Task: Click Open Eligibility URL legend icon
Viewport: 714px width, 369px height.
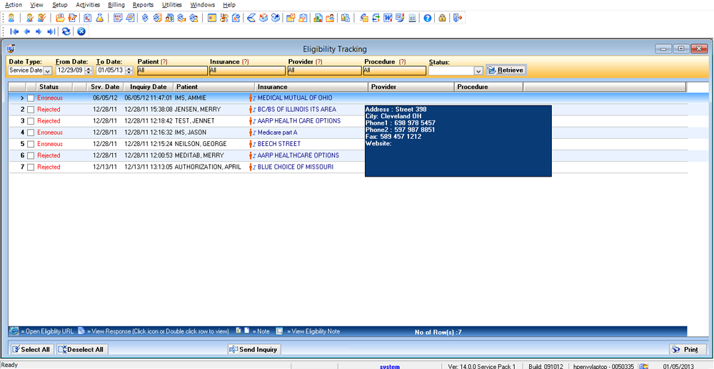Action: coord(14,331)
